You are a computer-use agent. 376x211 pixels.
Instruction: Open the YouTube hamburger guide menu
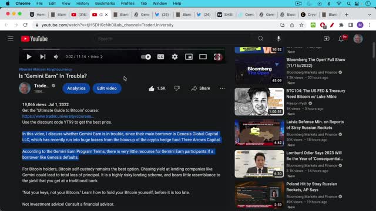coord(11,39)
